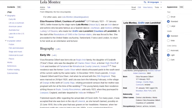Image resolution: width=192 pixels, height=108 pixels.
Task: Open the Irish nationality link in infobox
Action: (137, 94)
